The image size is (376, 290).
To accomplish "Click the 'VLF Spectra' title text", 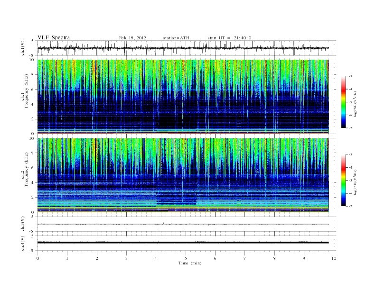I will (x=54, y=37).
